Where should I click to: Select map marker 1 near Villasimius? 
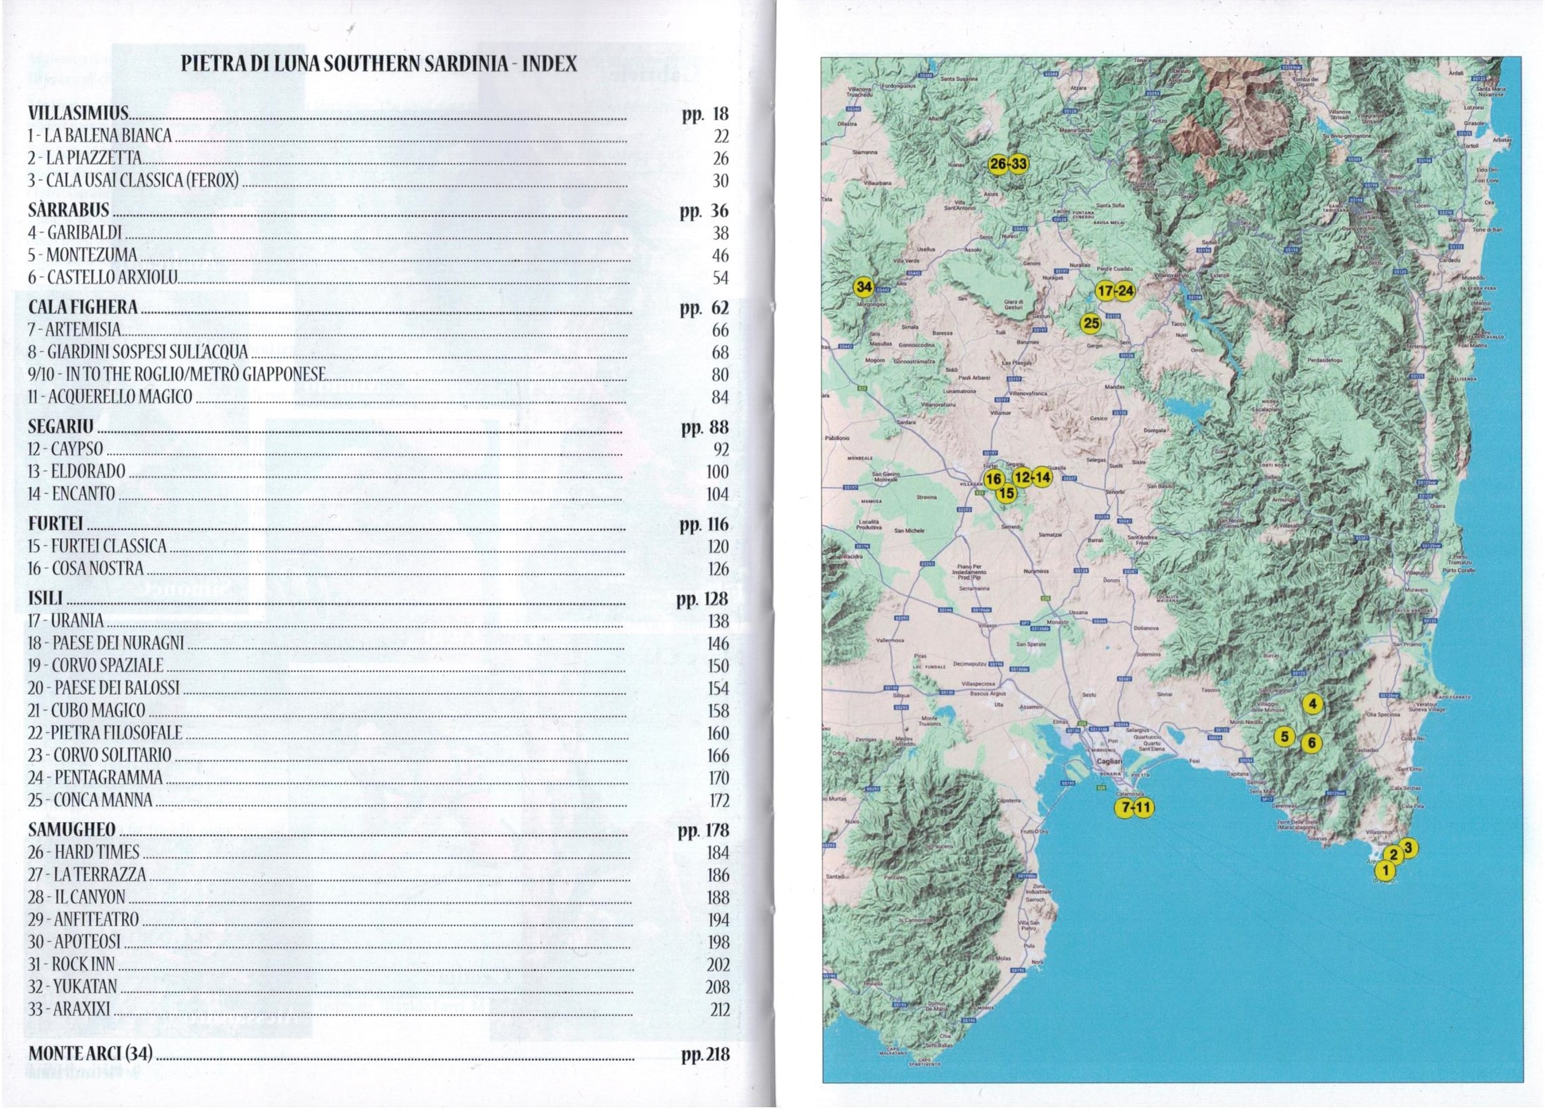click(x=1385, y=870)
